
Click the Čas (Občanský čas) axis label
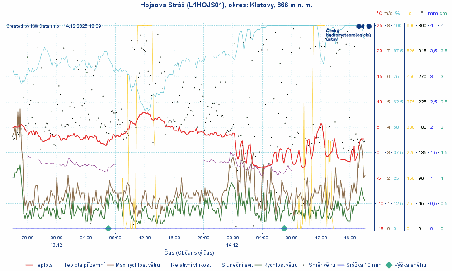click(x=189, y=253)
